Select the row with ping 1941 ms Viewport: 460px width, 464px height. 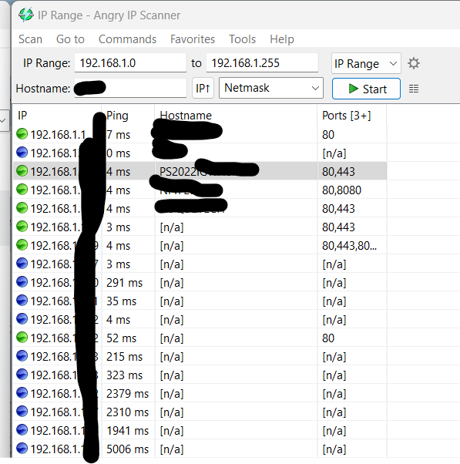[200, 431]
